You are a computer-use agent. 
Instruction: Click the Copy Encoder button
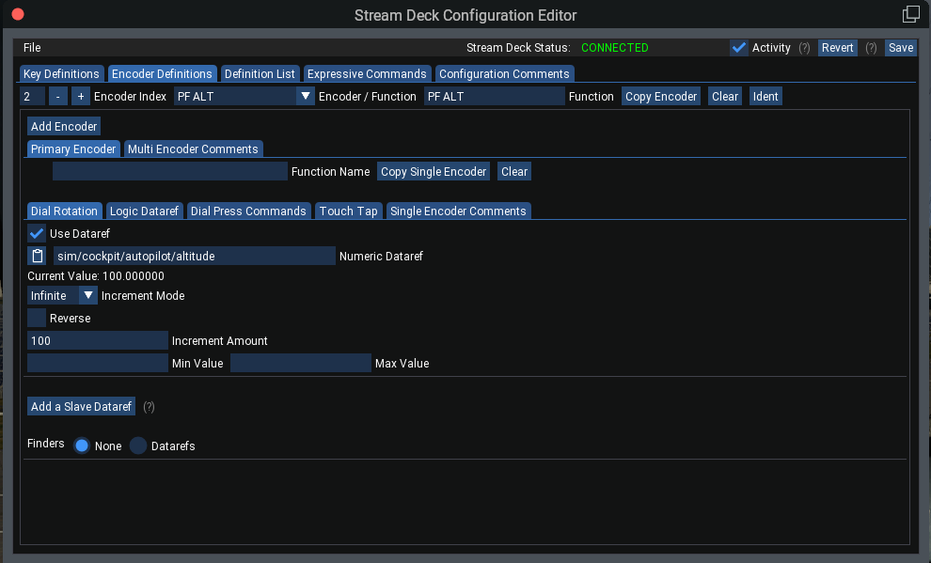point(661,96)
